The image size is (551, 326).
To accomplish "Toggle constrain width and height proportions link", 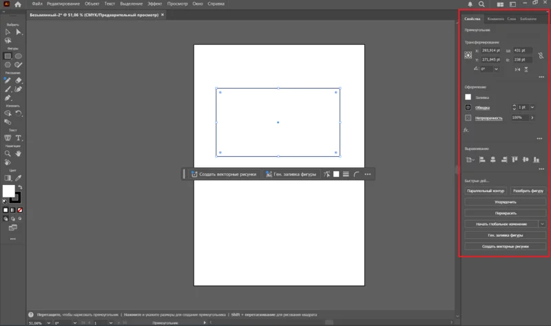I will [541, 54].
